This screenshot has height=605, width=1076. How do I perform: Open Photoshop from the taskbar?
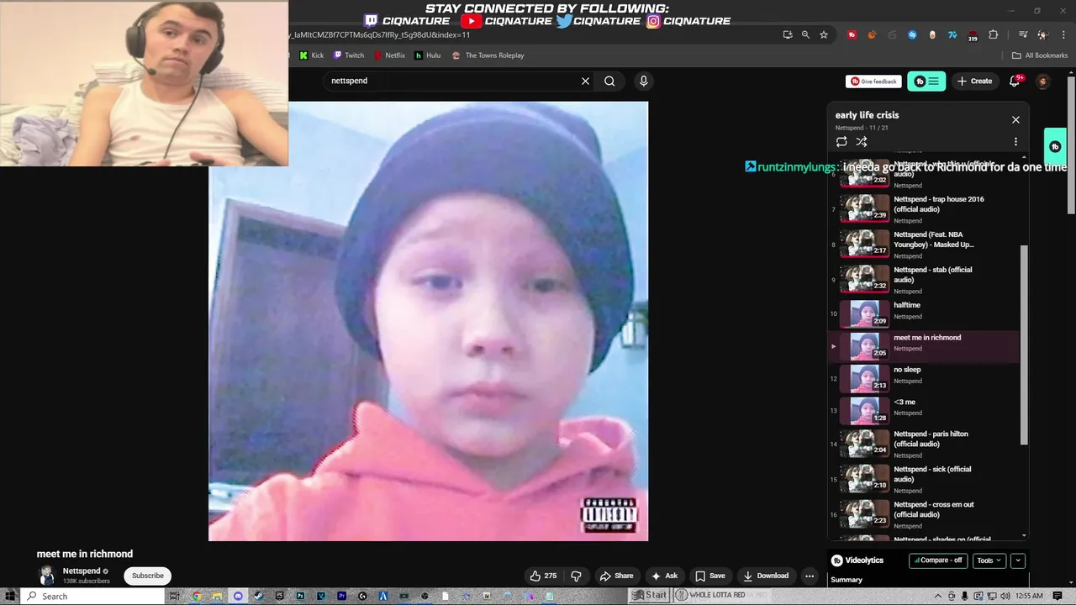(x=300, y=596)
